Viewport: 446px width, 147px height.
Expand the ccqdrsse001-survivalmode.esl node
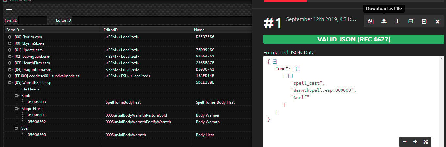(10, 76)
